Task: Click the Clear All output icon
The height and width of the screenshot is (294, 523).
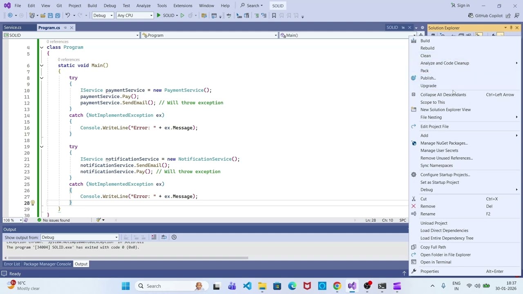Action: coord(154,237)
